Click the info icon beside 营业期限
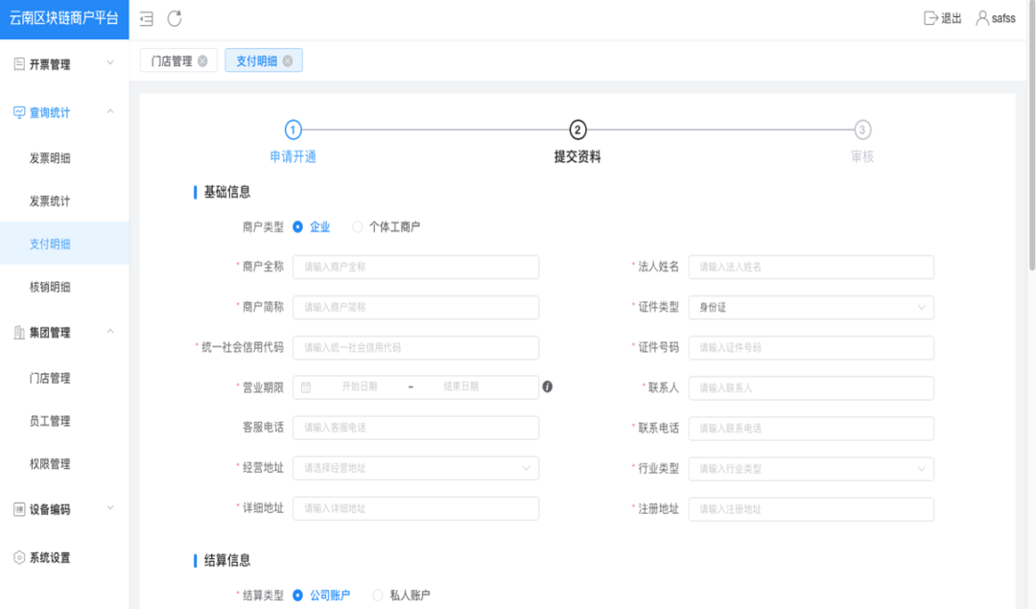1036x609 pixels. (547, 386)
